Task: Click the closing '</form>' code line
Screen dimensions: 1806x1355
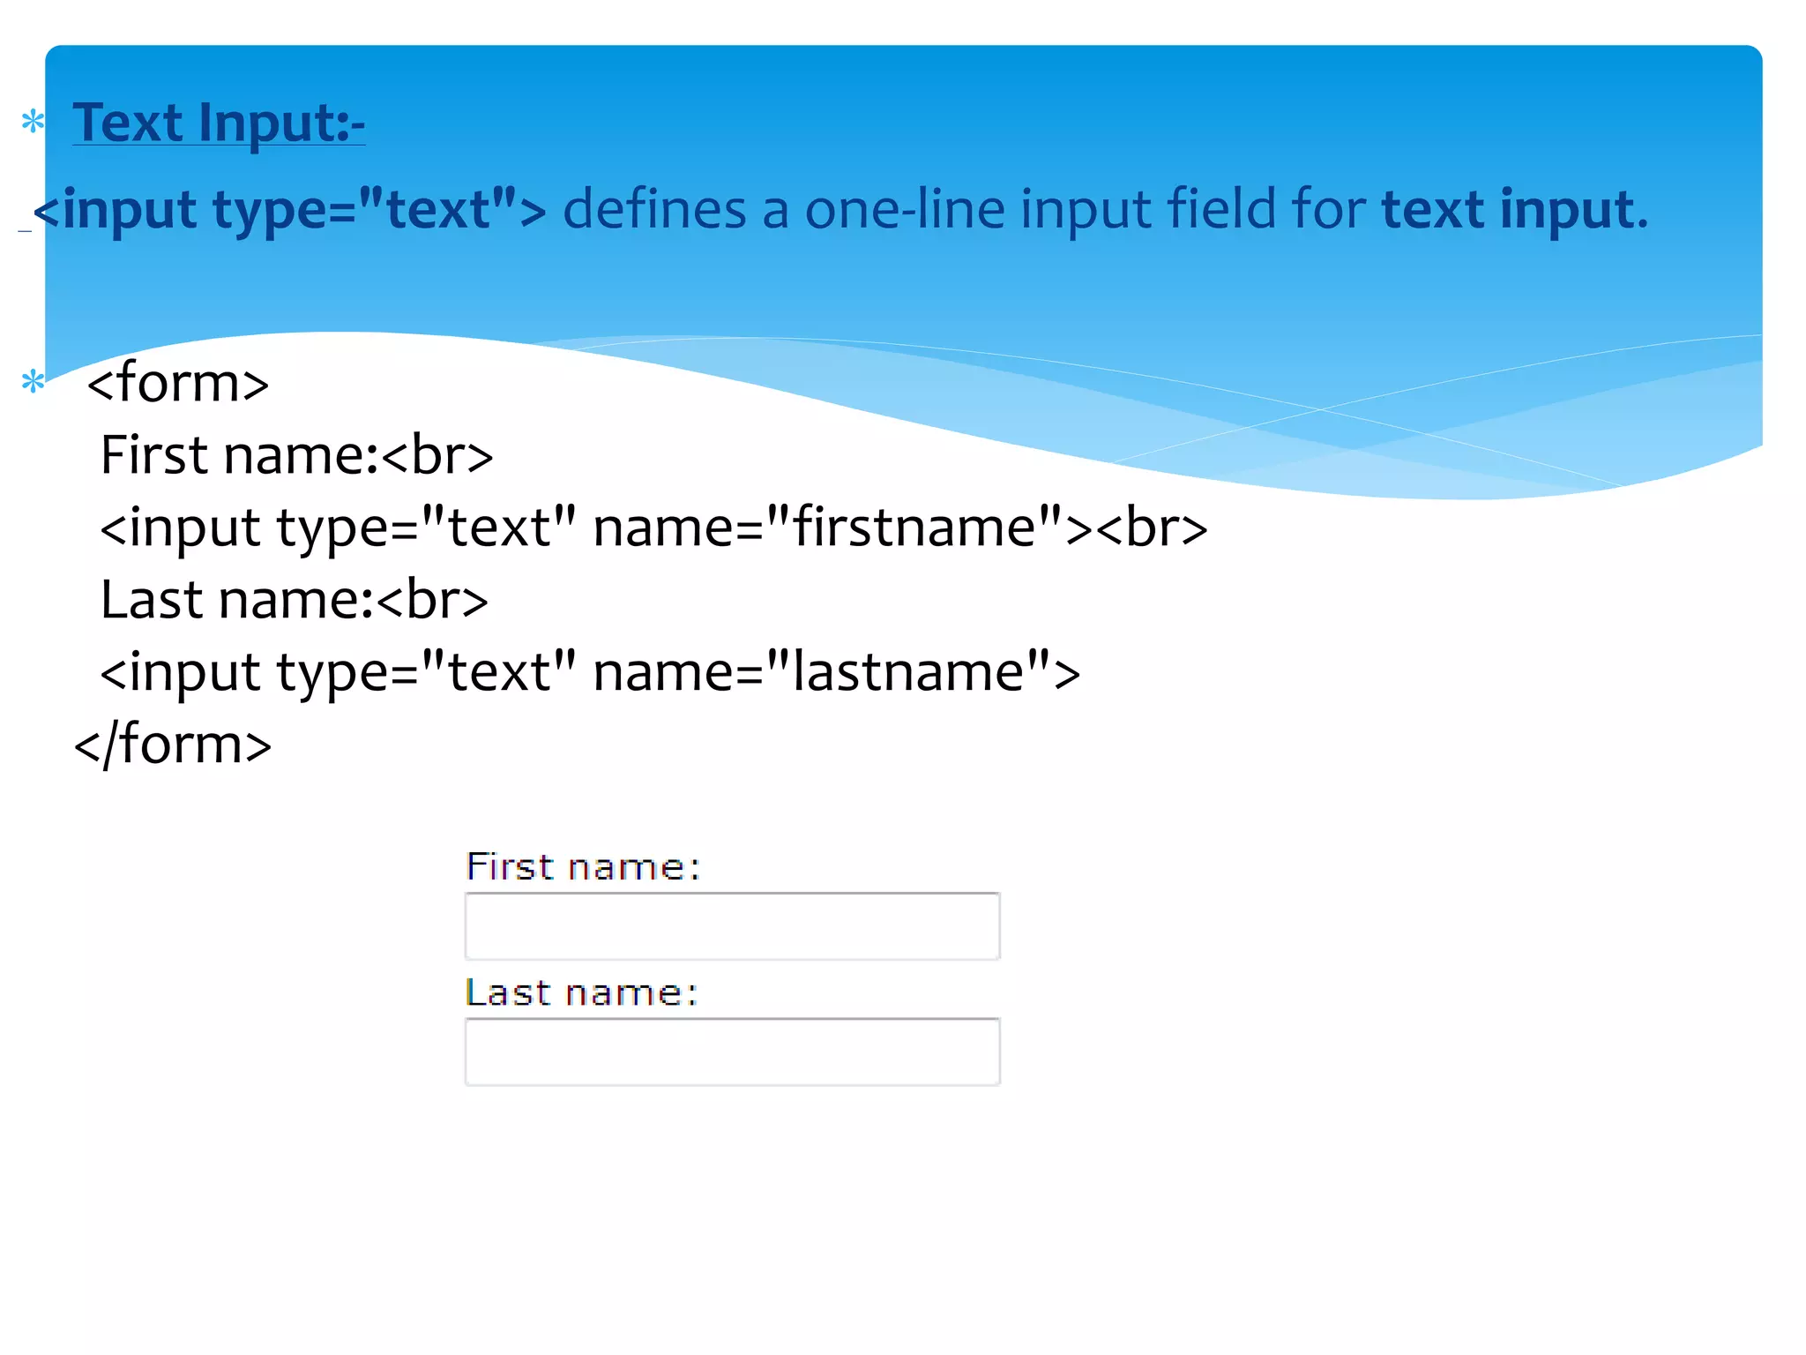Action: (x=173, y=744)
